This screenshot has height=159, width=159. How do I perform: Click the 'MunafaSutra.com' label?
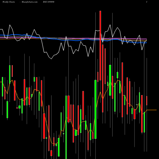(x=30, y=2)
